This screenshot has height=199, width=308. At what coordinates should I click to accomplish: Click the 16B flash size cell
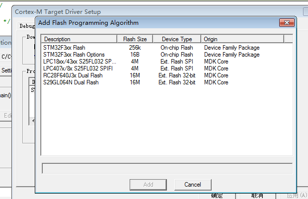[135, 55]
